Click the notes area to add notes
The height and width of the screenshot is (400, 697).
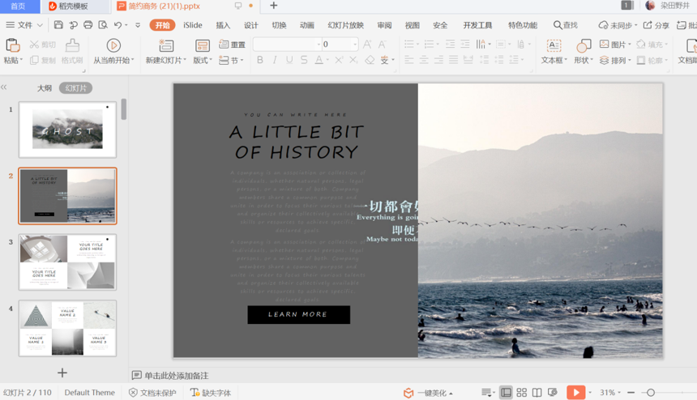coord(177,376)
